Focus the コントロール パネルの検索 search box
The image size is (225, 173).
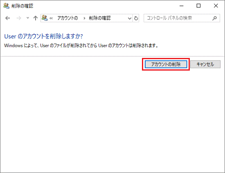pos(182,18)
